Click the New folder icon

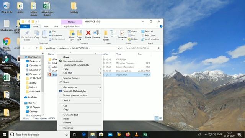106,33
